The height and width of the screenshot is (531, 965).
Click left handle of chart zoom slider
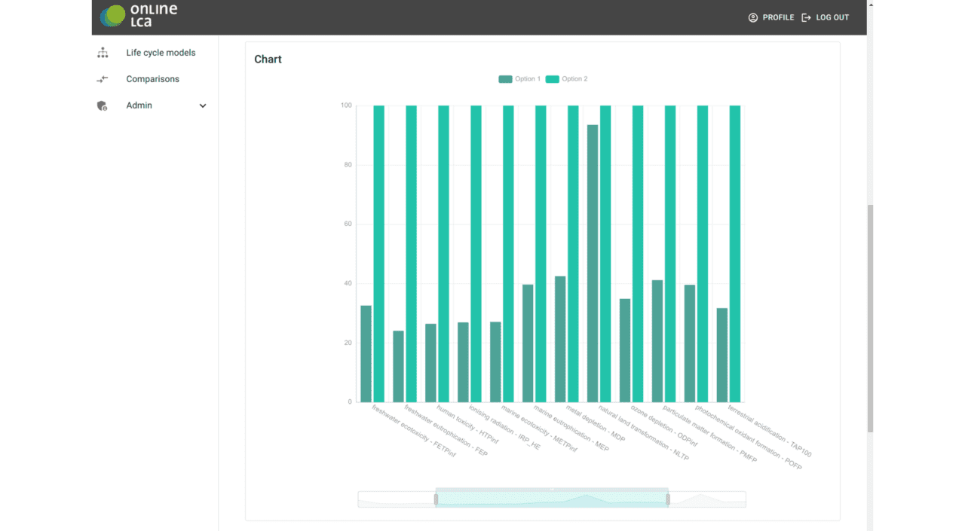click(436, 499)
